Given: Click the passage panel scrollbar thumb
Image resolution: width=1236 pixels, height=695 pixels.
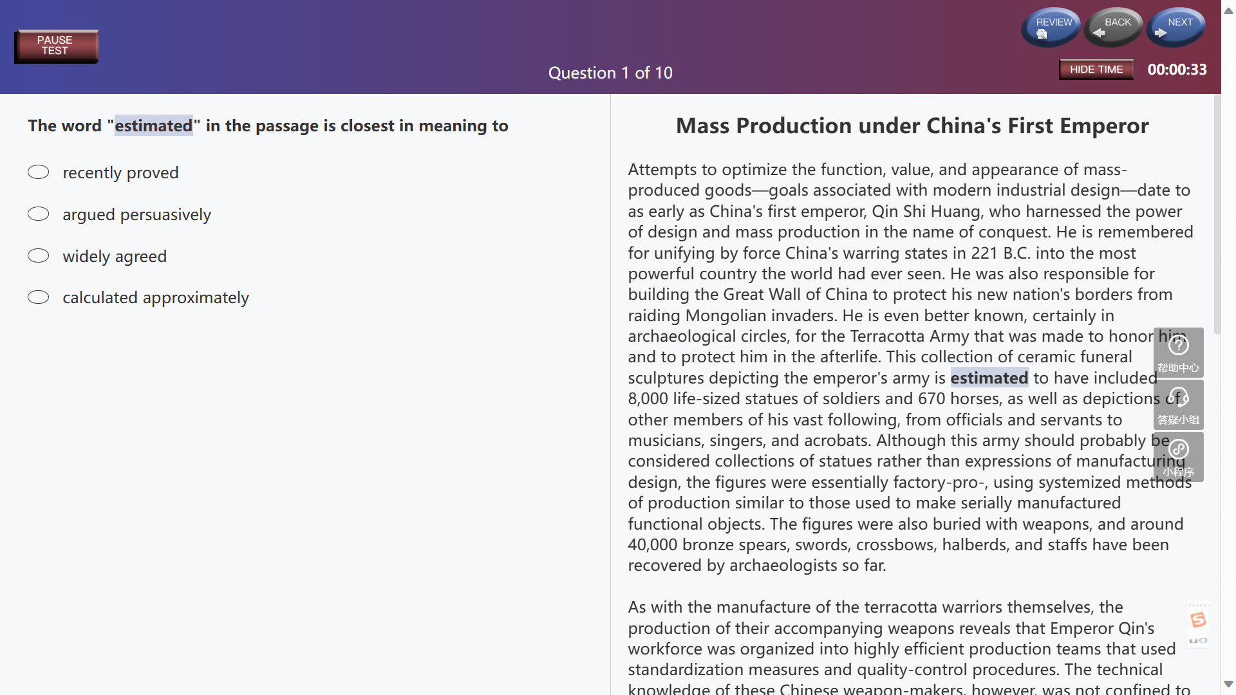Looking at the screenshot, I should coord(1217,215).
